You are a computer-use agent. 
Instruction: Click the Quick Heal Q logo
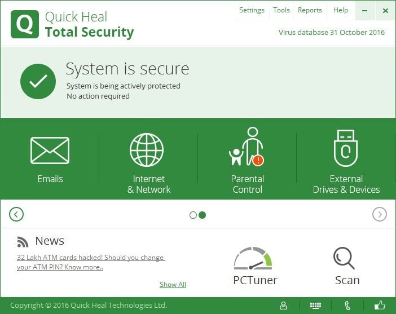25,24
